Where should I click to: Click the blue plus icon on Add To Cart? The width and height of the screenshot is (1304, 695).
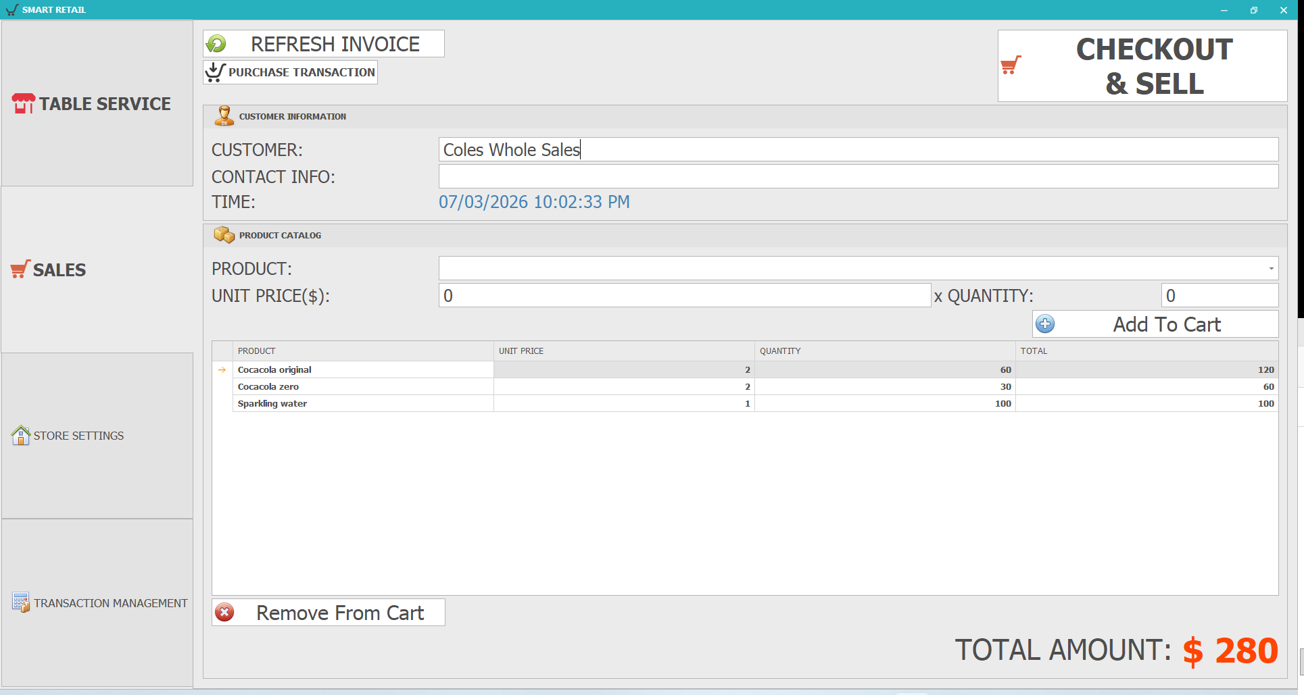1044,324
